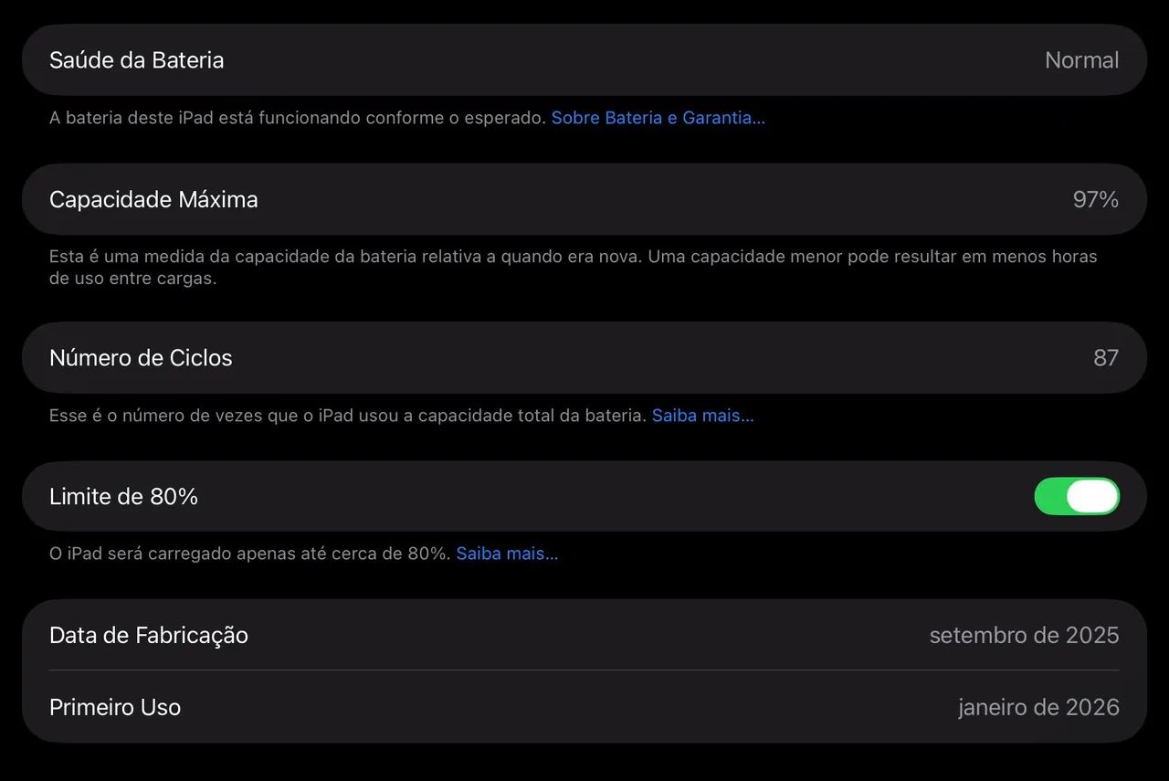This screenshot has height=781, width=1169.
Task: Select the Primeiro Uso label
Action: [115, 707]
